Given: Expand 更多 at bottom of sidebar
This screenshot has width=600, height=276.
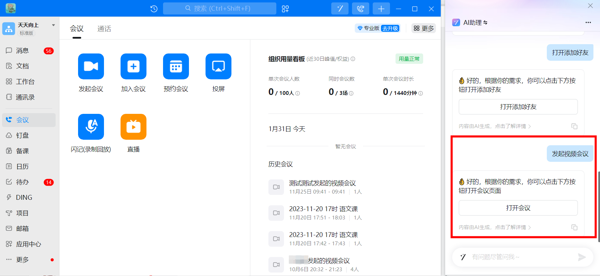Looking at the screenshot, I should pos(29,259).
